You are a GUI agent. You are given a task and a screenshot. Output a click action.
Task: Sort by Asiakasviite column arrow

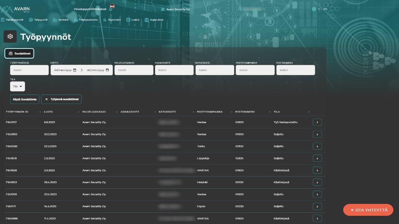155,112
